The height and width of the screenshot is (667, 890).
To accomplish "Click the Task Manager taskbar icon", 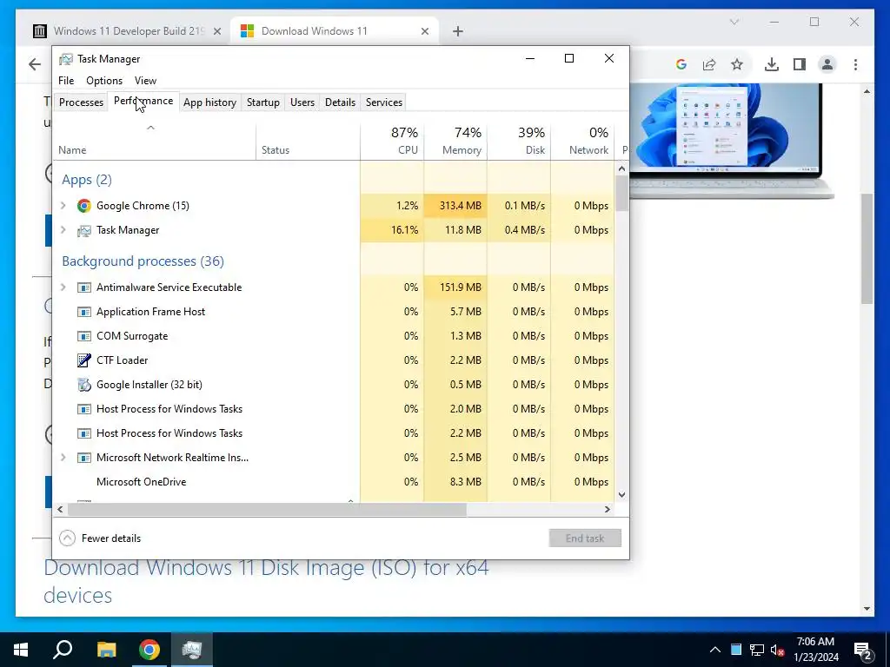I will tap(192, 650).
